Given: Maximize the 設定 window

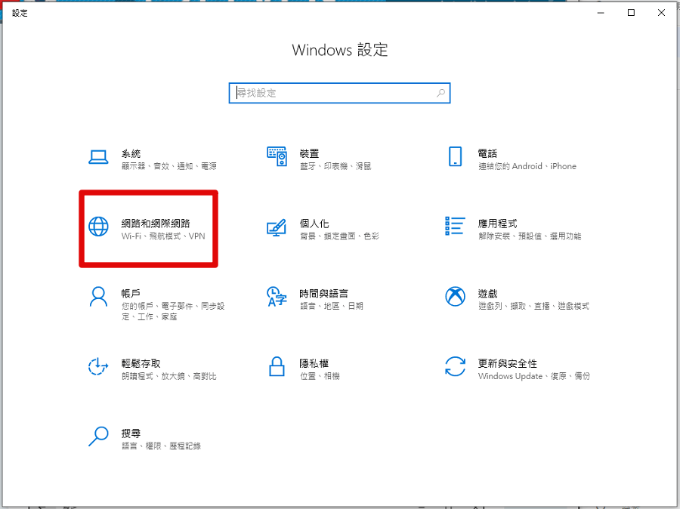Looking at the screenshot, I should (631, 13).
